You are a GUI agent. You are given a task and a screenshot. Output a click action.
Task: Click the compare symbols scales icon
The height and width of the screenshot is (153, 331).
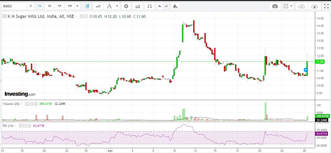point(149,6)
